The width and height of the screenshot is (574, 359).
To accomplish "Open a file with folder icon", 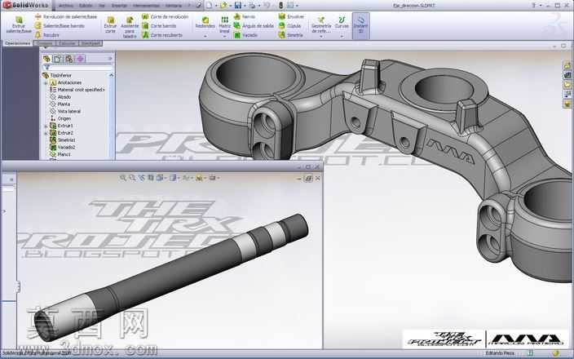I will (x=223, y=6).
